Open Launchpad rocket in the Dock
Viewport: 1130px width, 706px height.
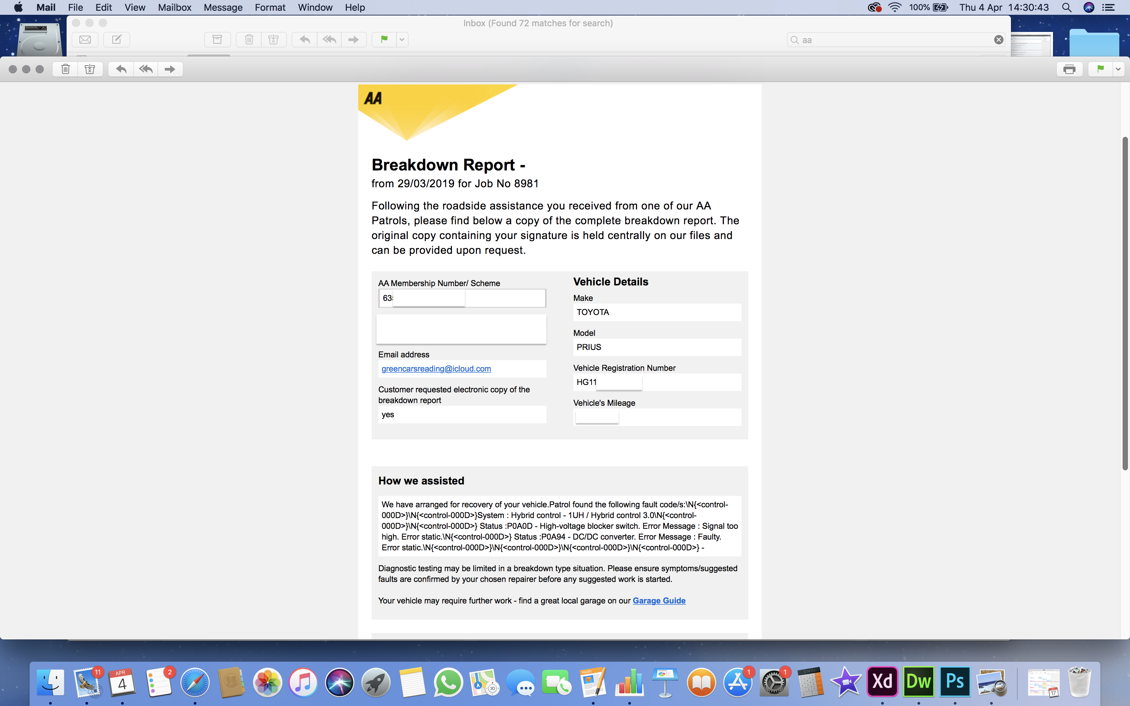(376, 682)
